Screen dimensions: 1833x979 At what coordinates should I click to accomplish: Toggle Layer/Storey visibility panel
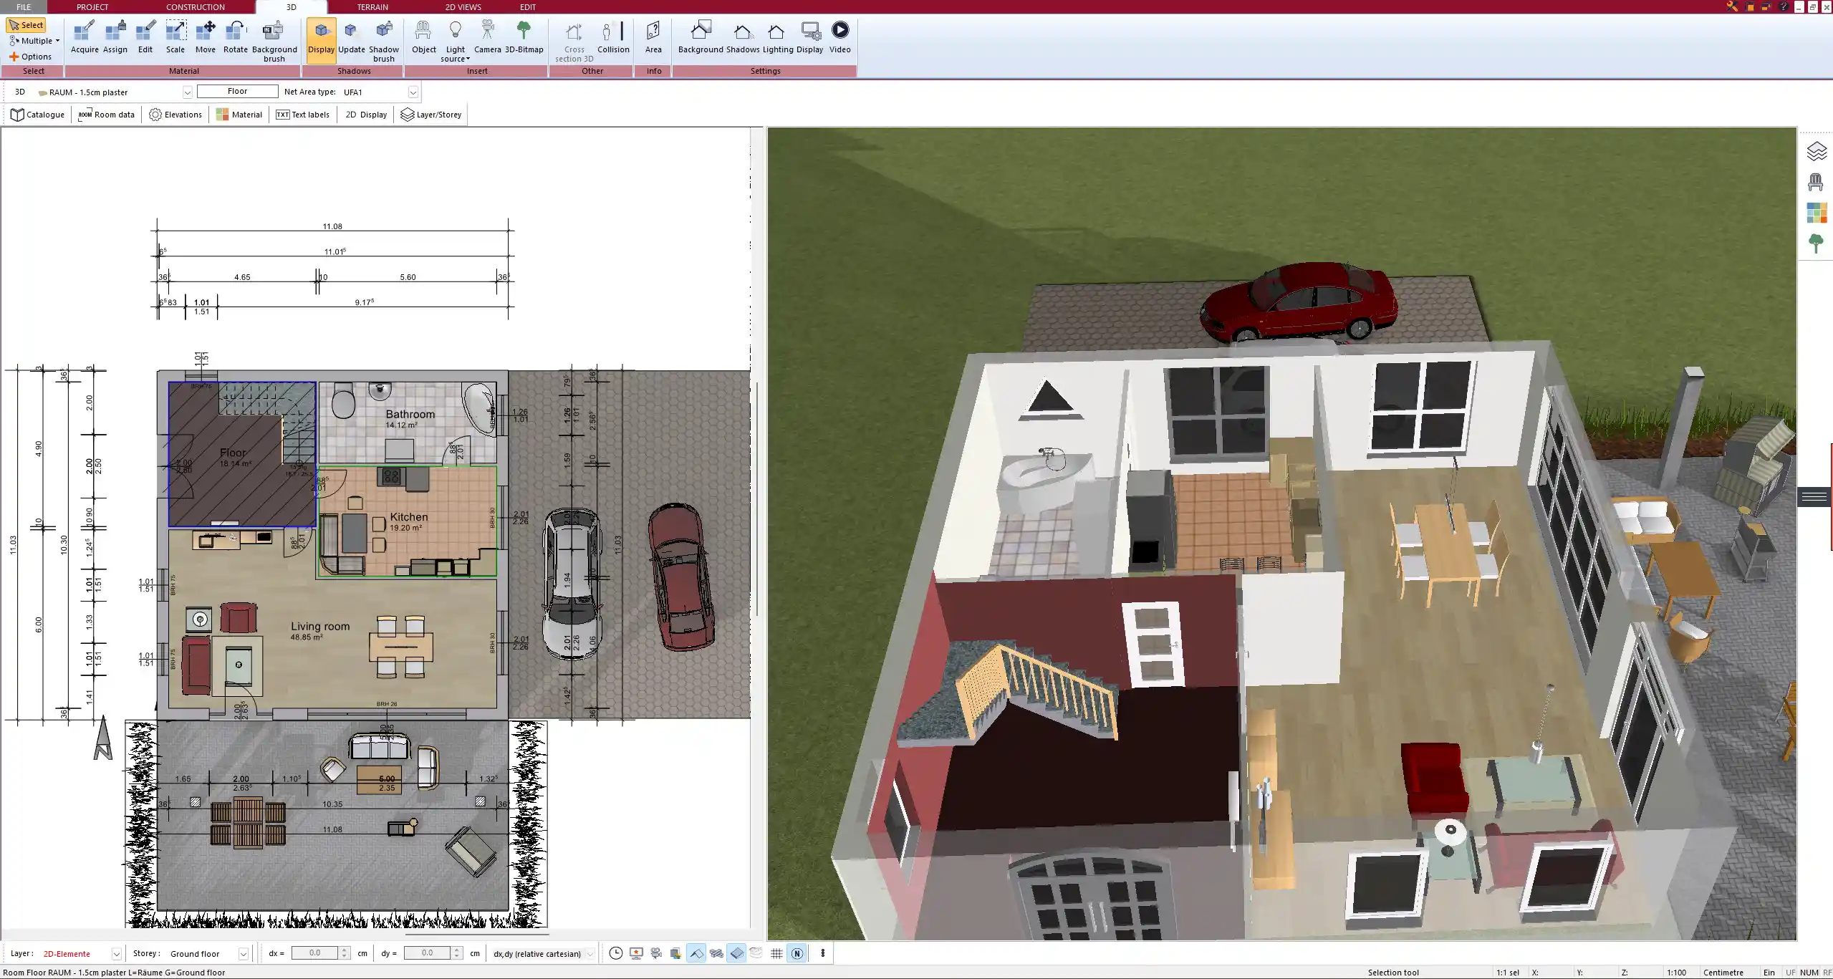point(430,114)
